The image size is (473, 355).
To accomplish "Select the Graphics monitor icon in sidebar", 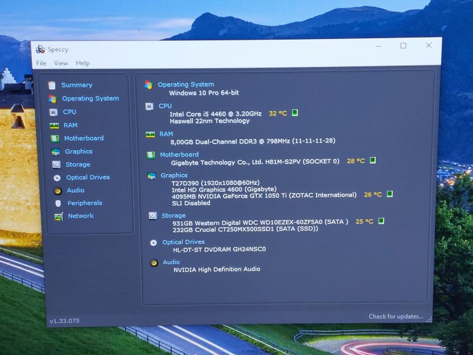I will coord(56,152).
